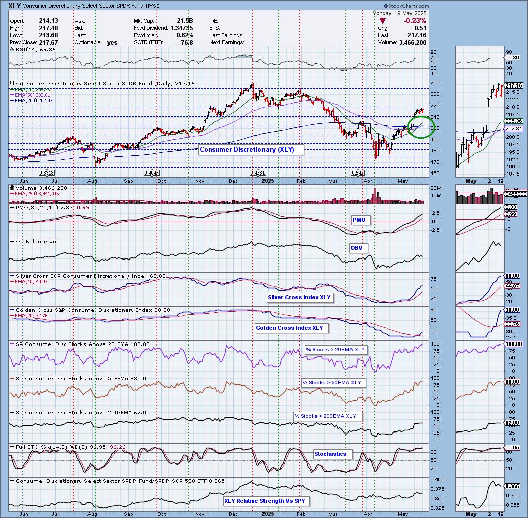The height and width of the screenshot is (518, 528).
Task: Click the Fwd Yield value 0.62%
Action: 184,35
